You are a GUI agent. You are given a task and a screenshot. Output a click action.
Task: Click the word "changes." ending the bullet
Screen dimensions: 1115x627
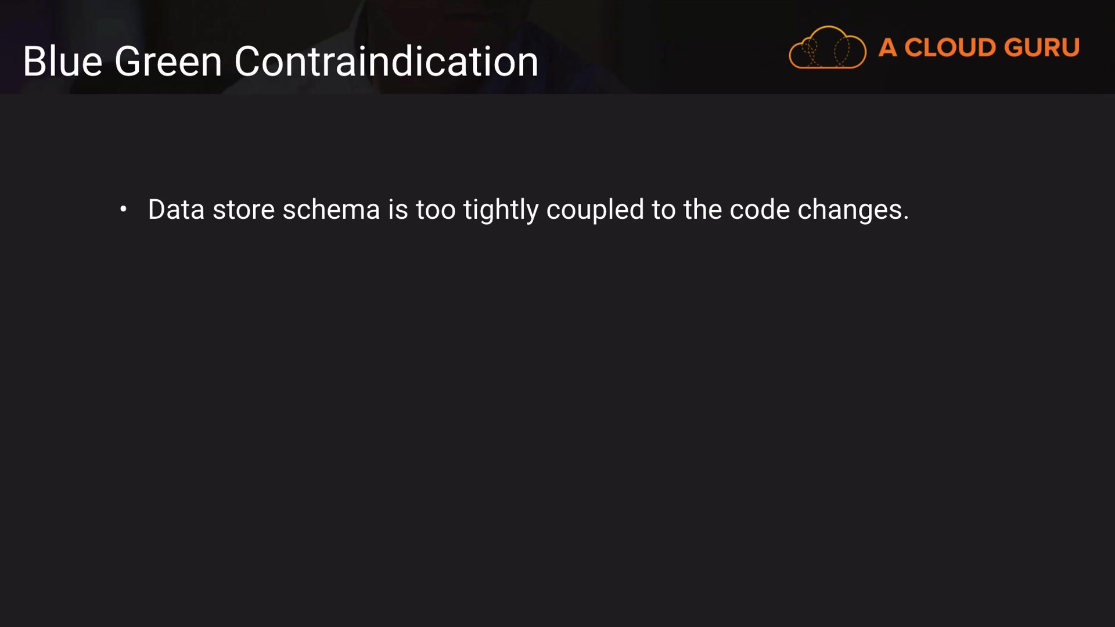(x=853, y=210)
